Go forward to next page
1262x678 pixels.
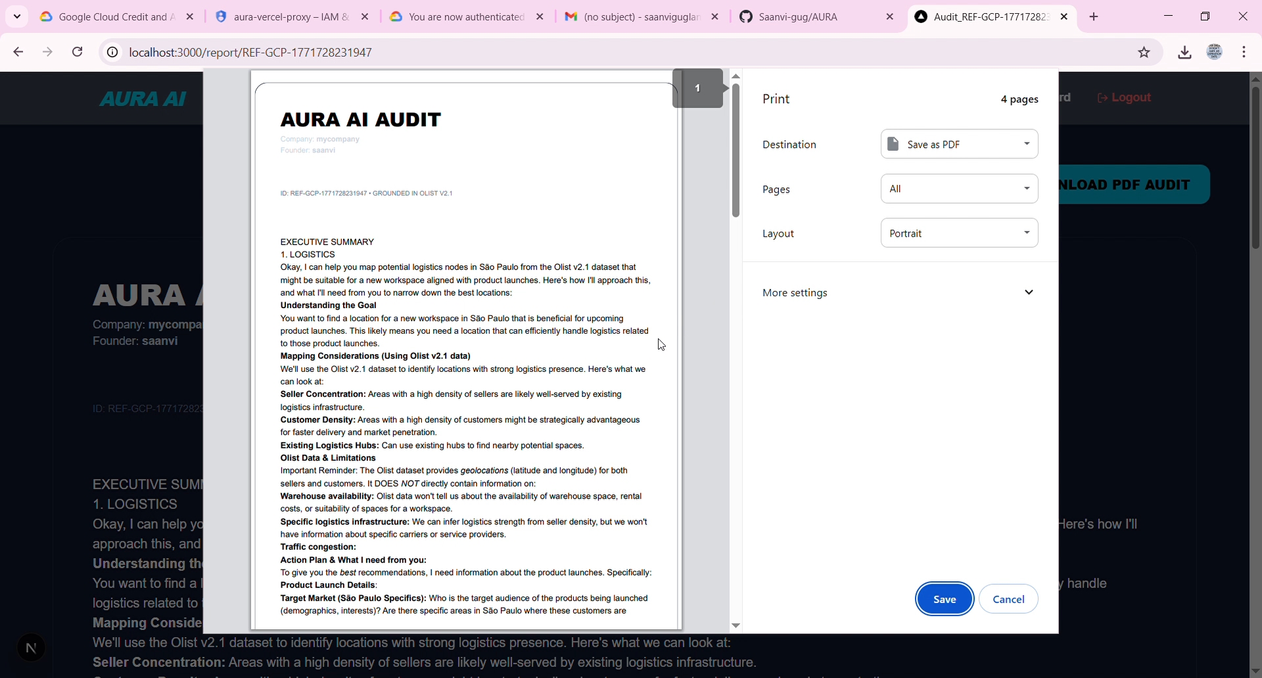click(x=47, y=52)
